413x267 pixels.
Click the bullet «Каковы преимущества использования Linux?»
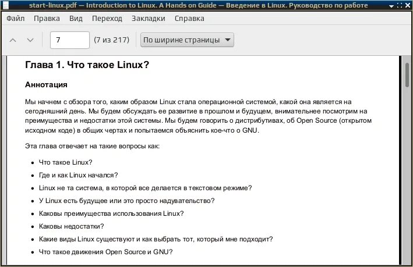point(111,213)
